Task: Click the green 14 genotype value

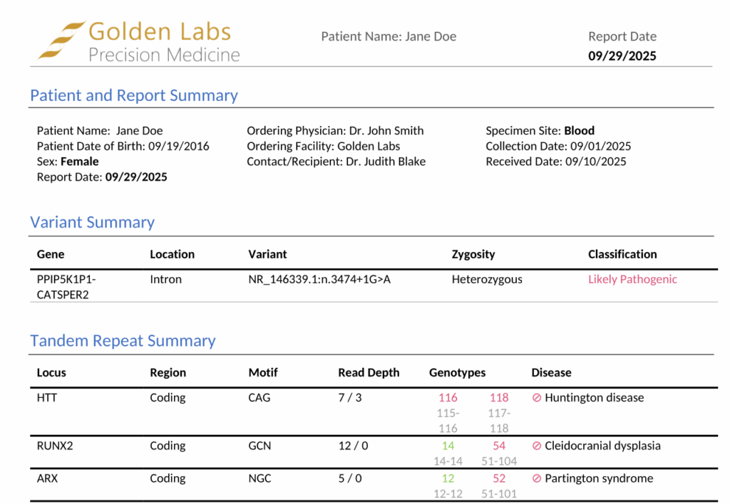Action: coord(448,446)
